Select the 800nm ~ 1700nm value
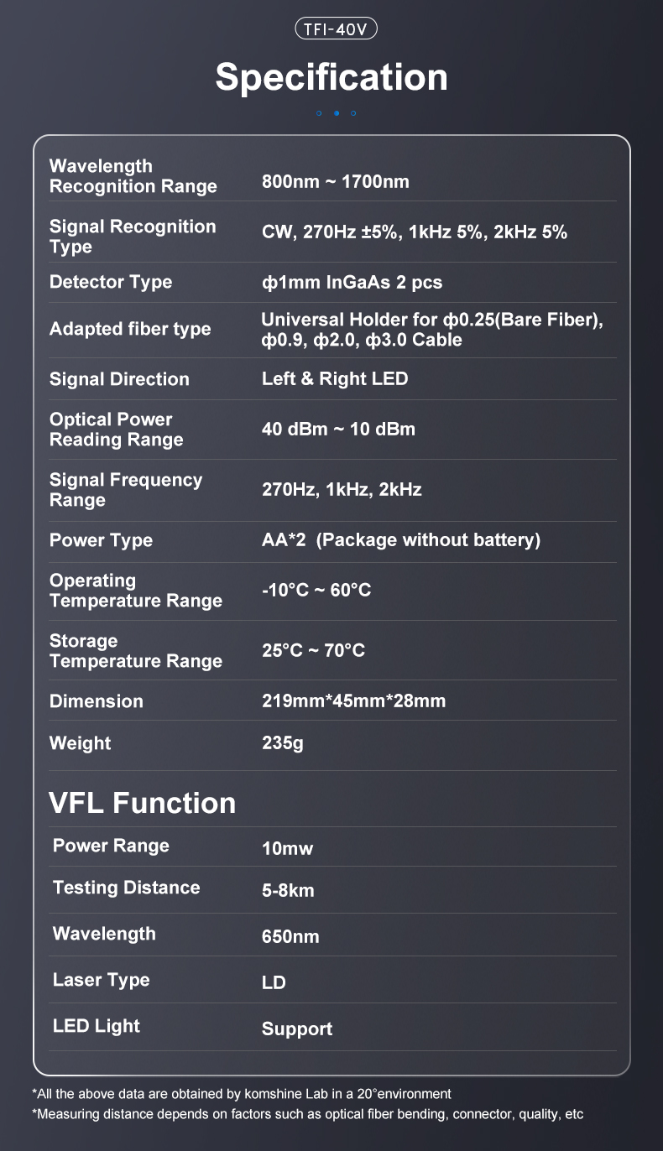This screenshot has width=663, height=1151. tap(336, 181)
